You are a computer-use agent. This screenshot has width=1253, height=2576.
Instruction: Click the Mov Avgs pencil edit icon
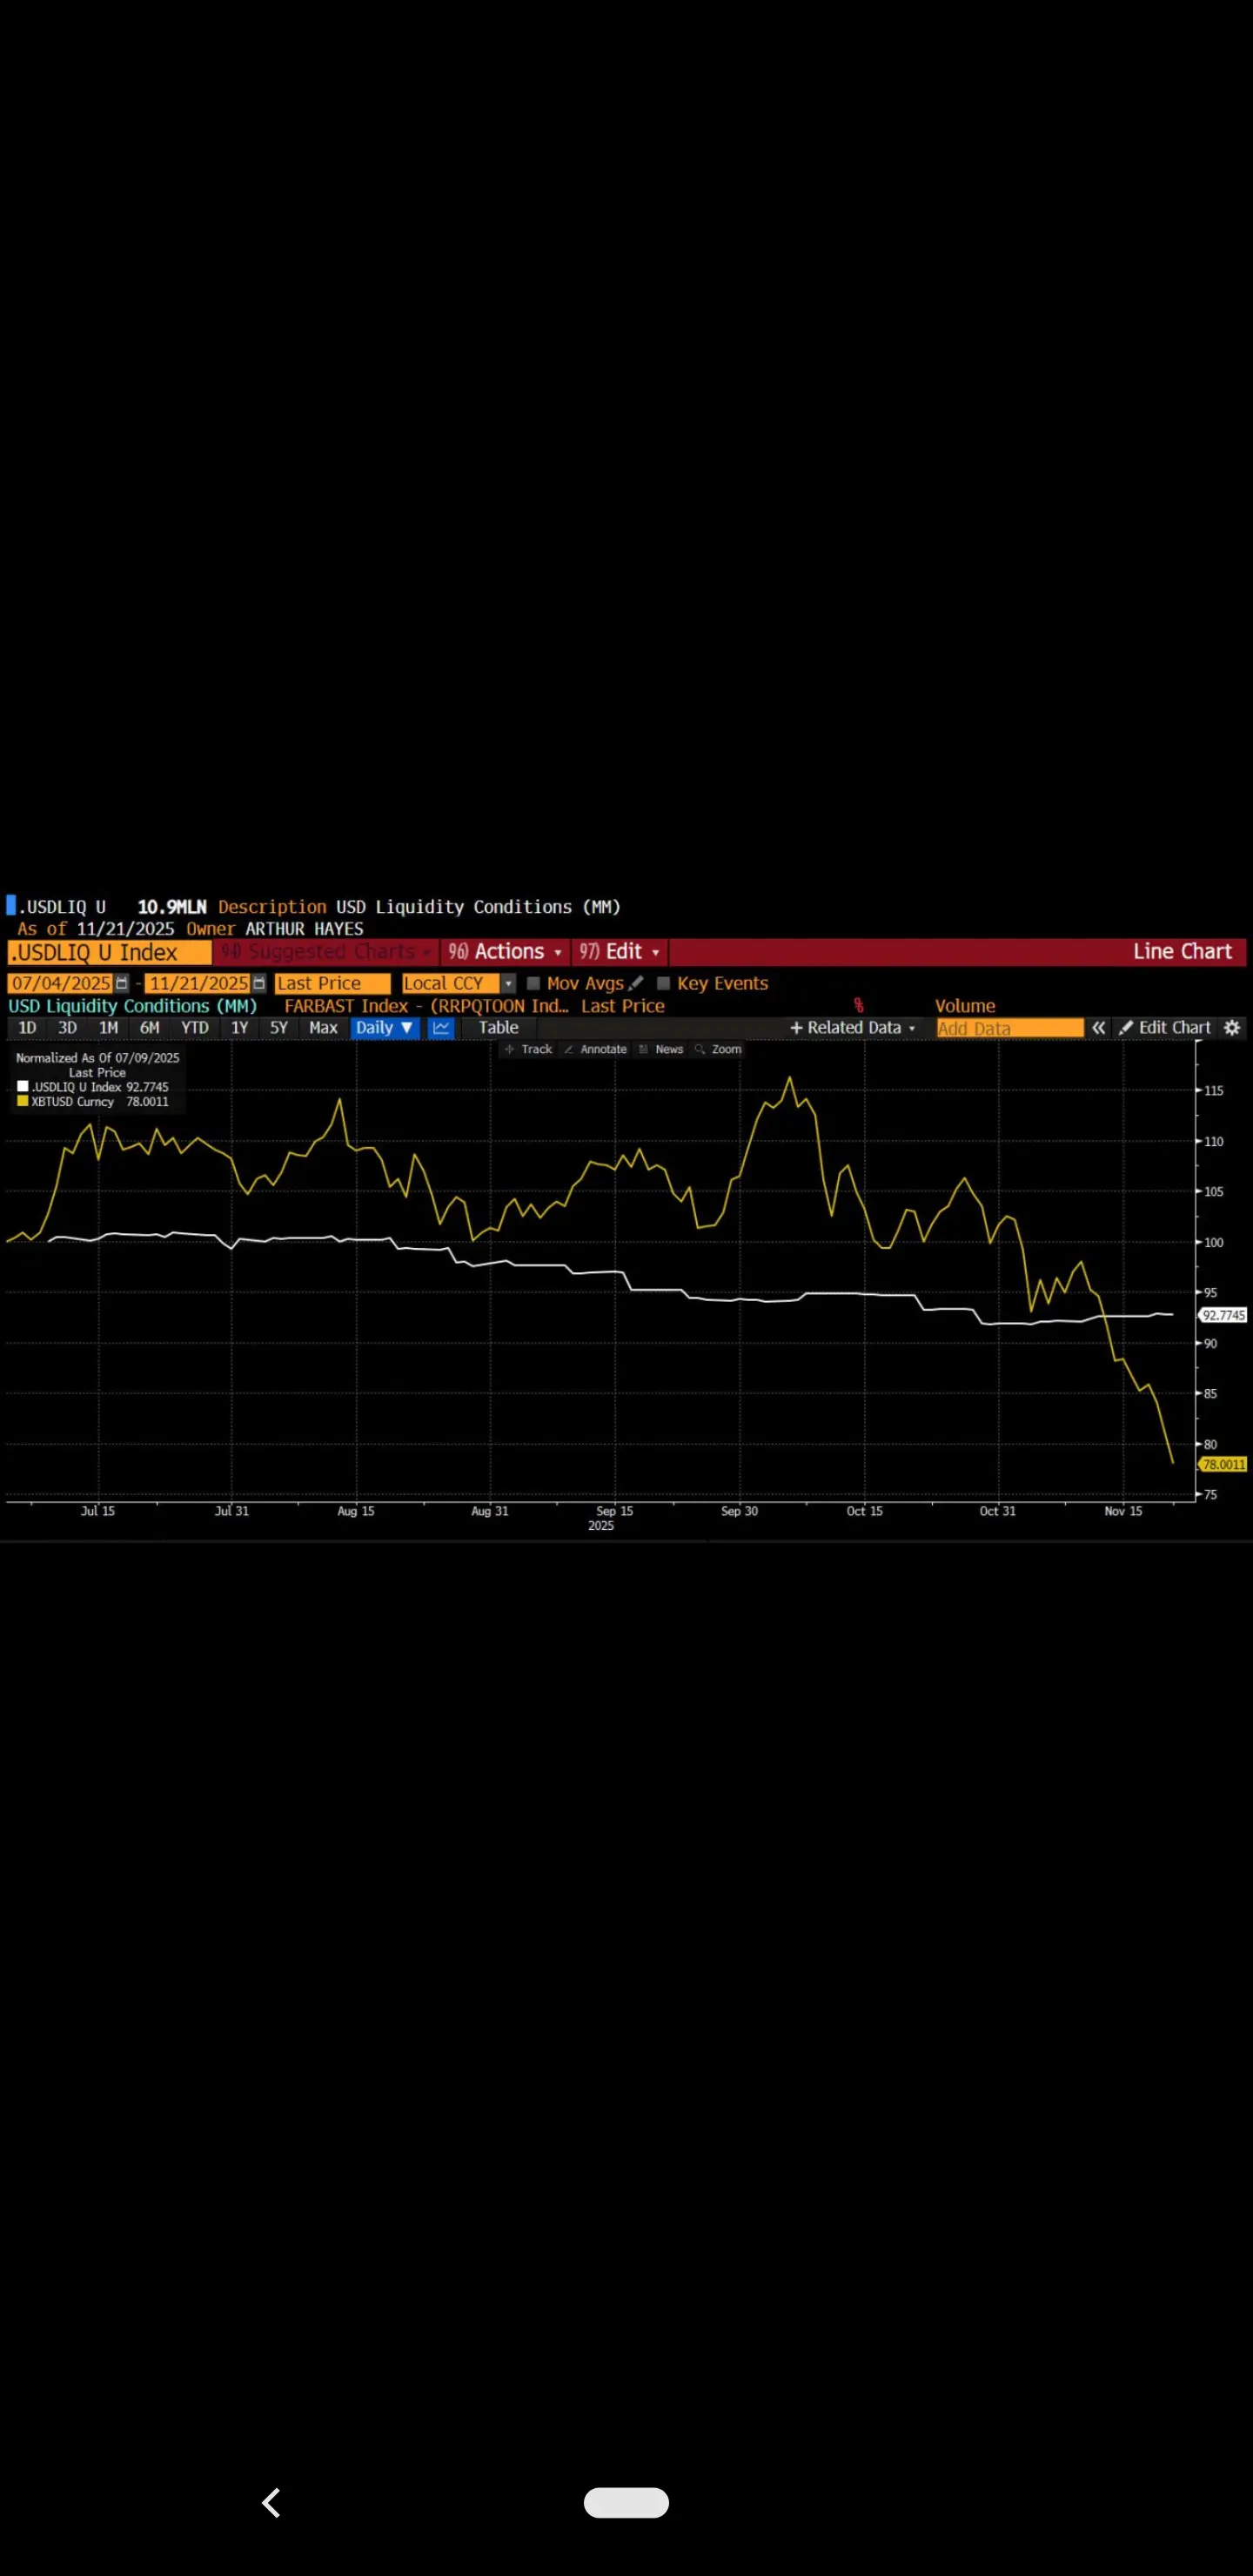[x=636, y=983]
